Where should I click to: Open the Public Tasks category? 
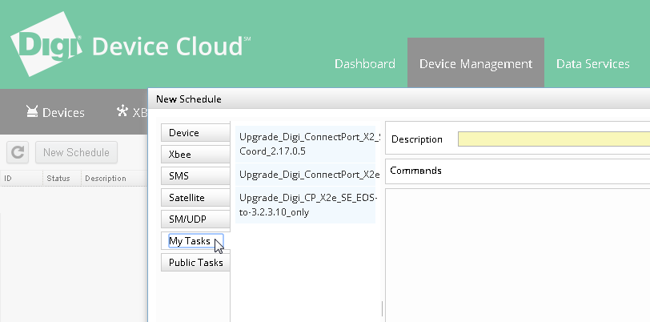coord(195,263)
